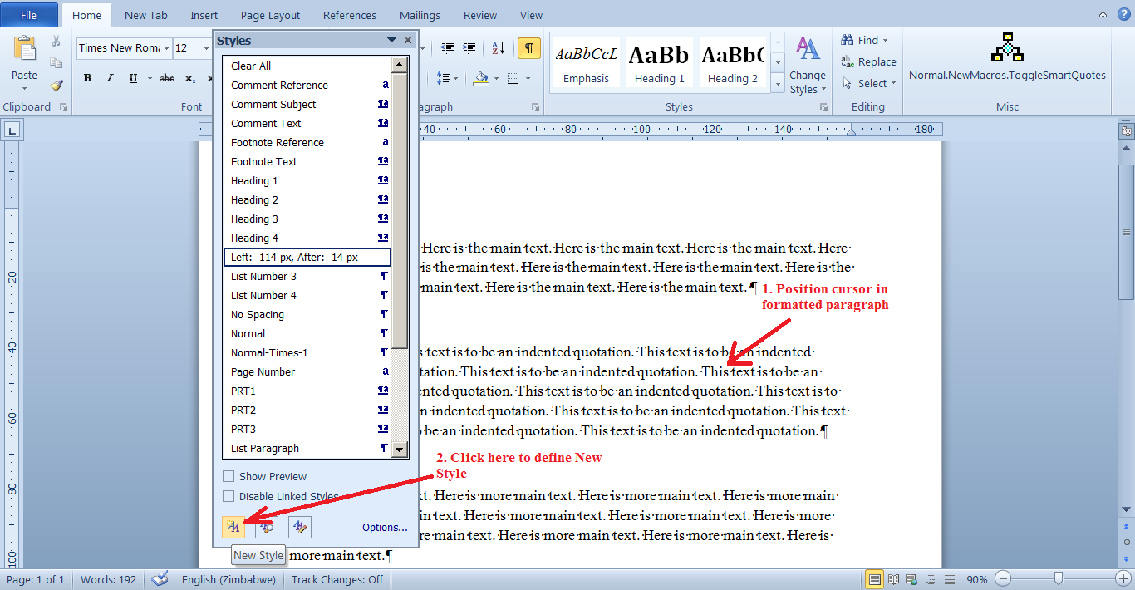Enable the Show Preview checkbox

tap(228, 477)
